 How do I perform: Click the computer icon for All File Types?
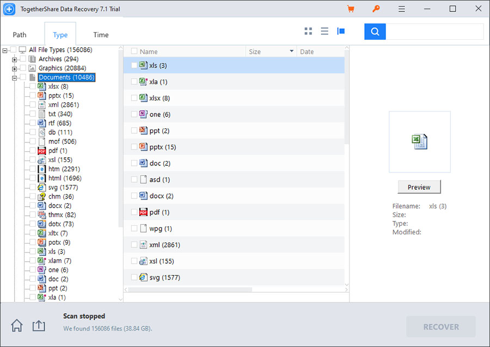pos(22,49)
